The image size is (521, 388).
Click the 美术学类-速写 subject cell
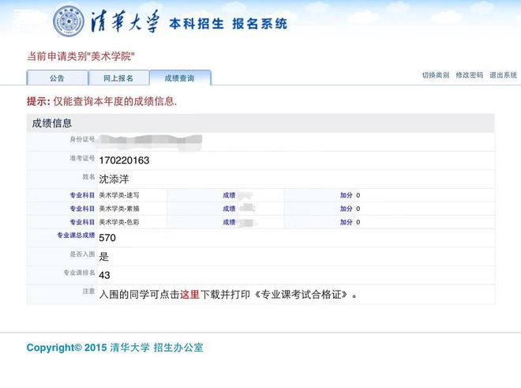tap(119, 194)
